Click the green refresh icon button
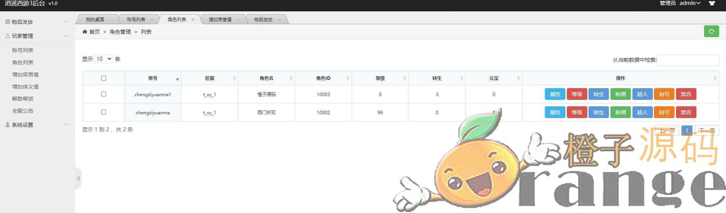 click(x=711, y=31)
